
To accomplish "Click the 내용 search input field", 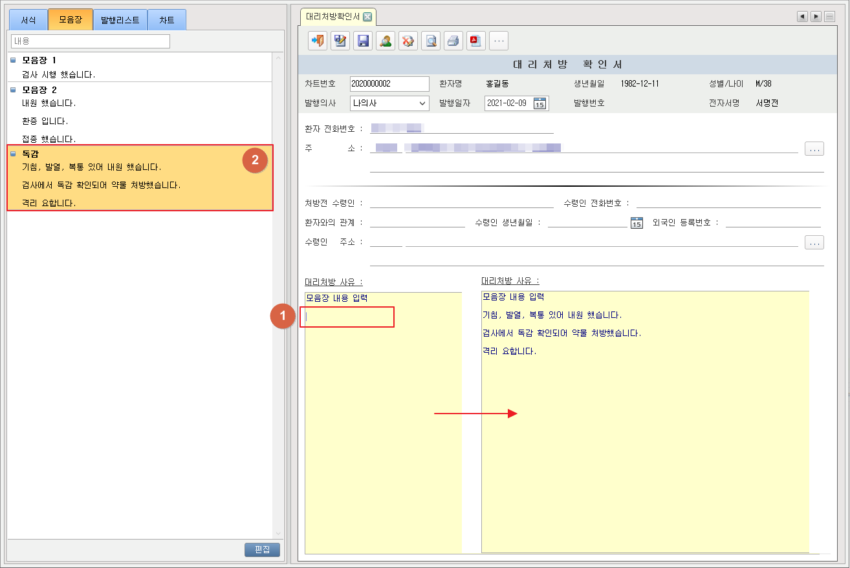I will (x=91, y=41).
